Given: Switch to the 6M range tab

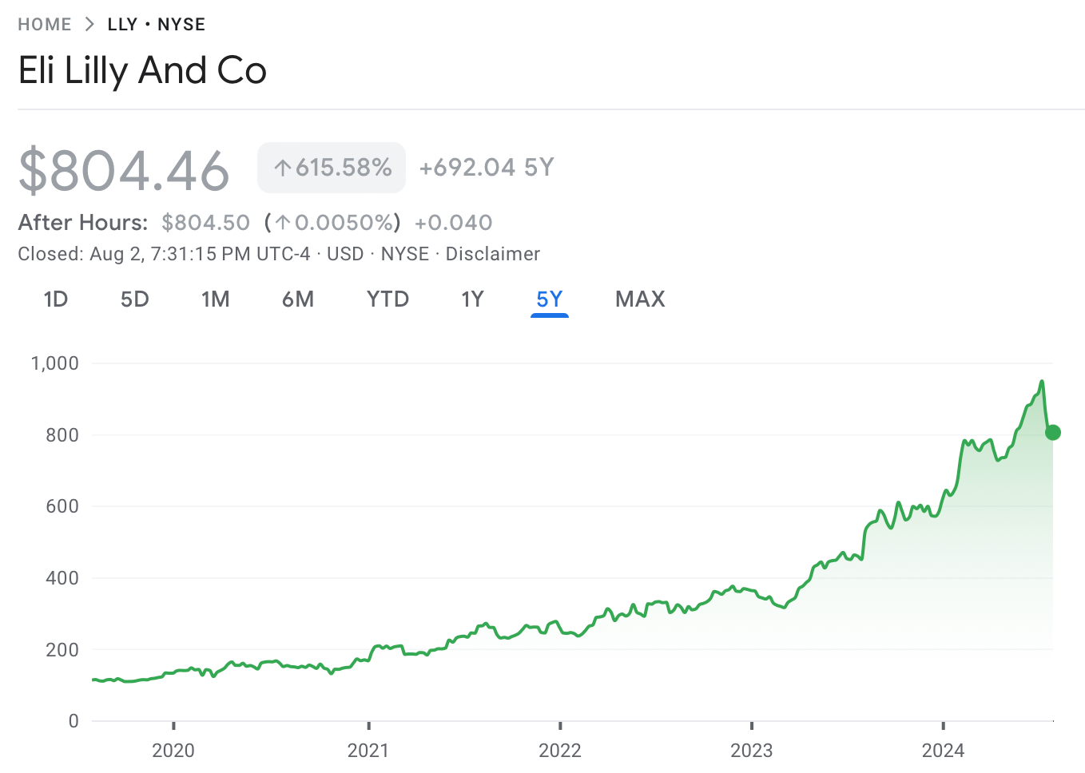Looking at the screenshot, I should (x=298, y=299).
